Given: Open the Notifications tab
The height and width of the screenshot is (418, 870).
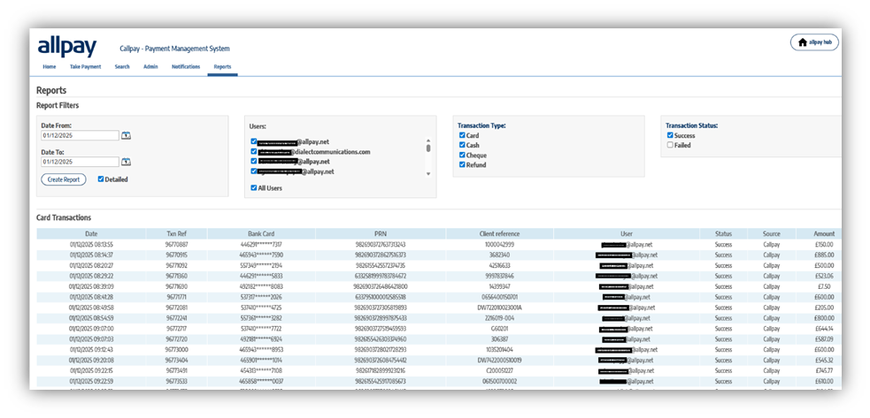Looking at the screenshot, I should point(186,66).
